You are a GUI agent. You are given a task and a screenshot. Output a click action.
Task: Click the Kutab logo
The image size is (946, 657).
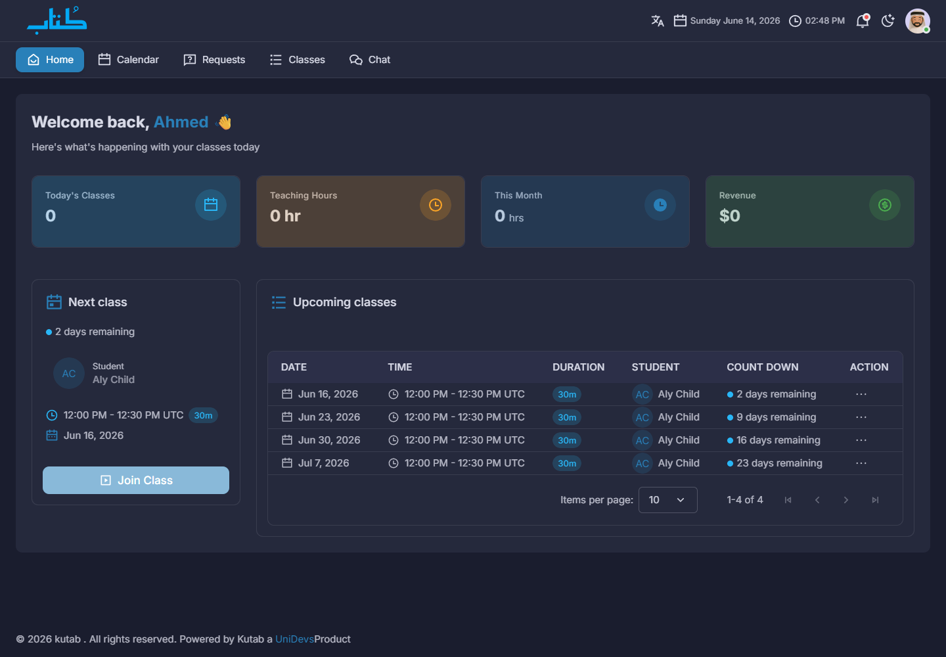56,20
